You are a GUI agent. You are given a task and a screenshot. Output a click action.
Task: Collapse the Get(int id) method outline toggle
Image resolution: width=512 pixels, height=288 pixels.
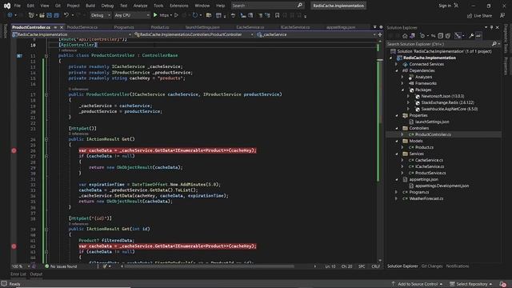point(46,230)
